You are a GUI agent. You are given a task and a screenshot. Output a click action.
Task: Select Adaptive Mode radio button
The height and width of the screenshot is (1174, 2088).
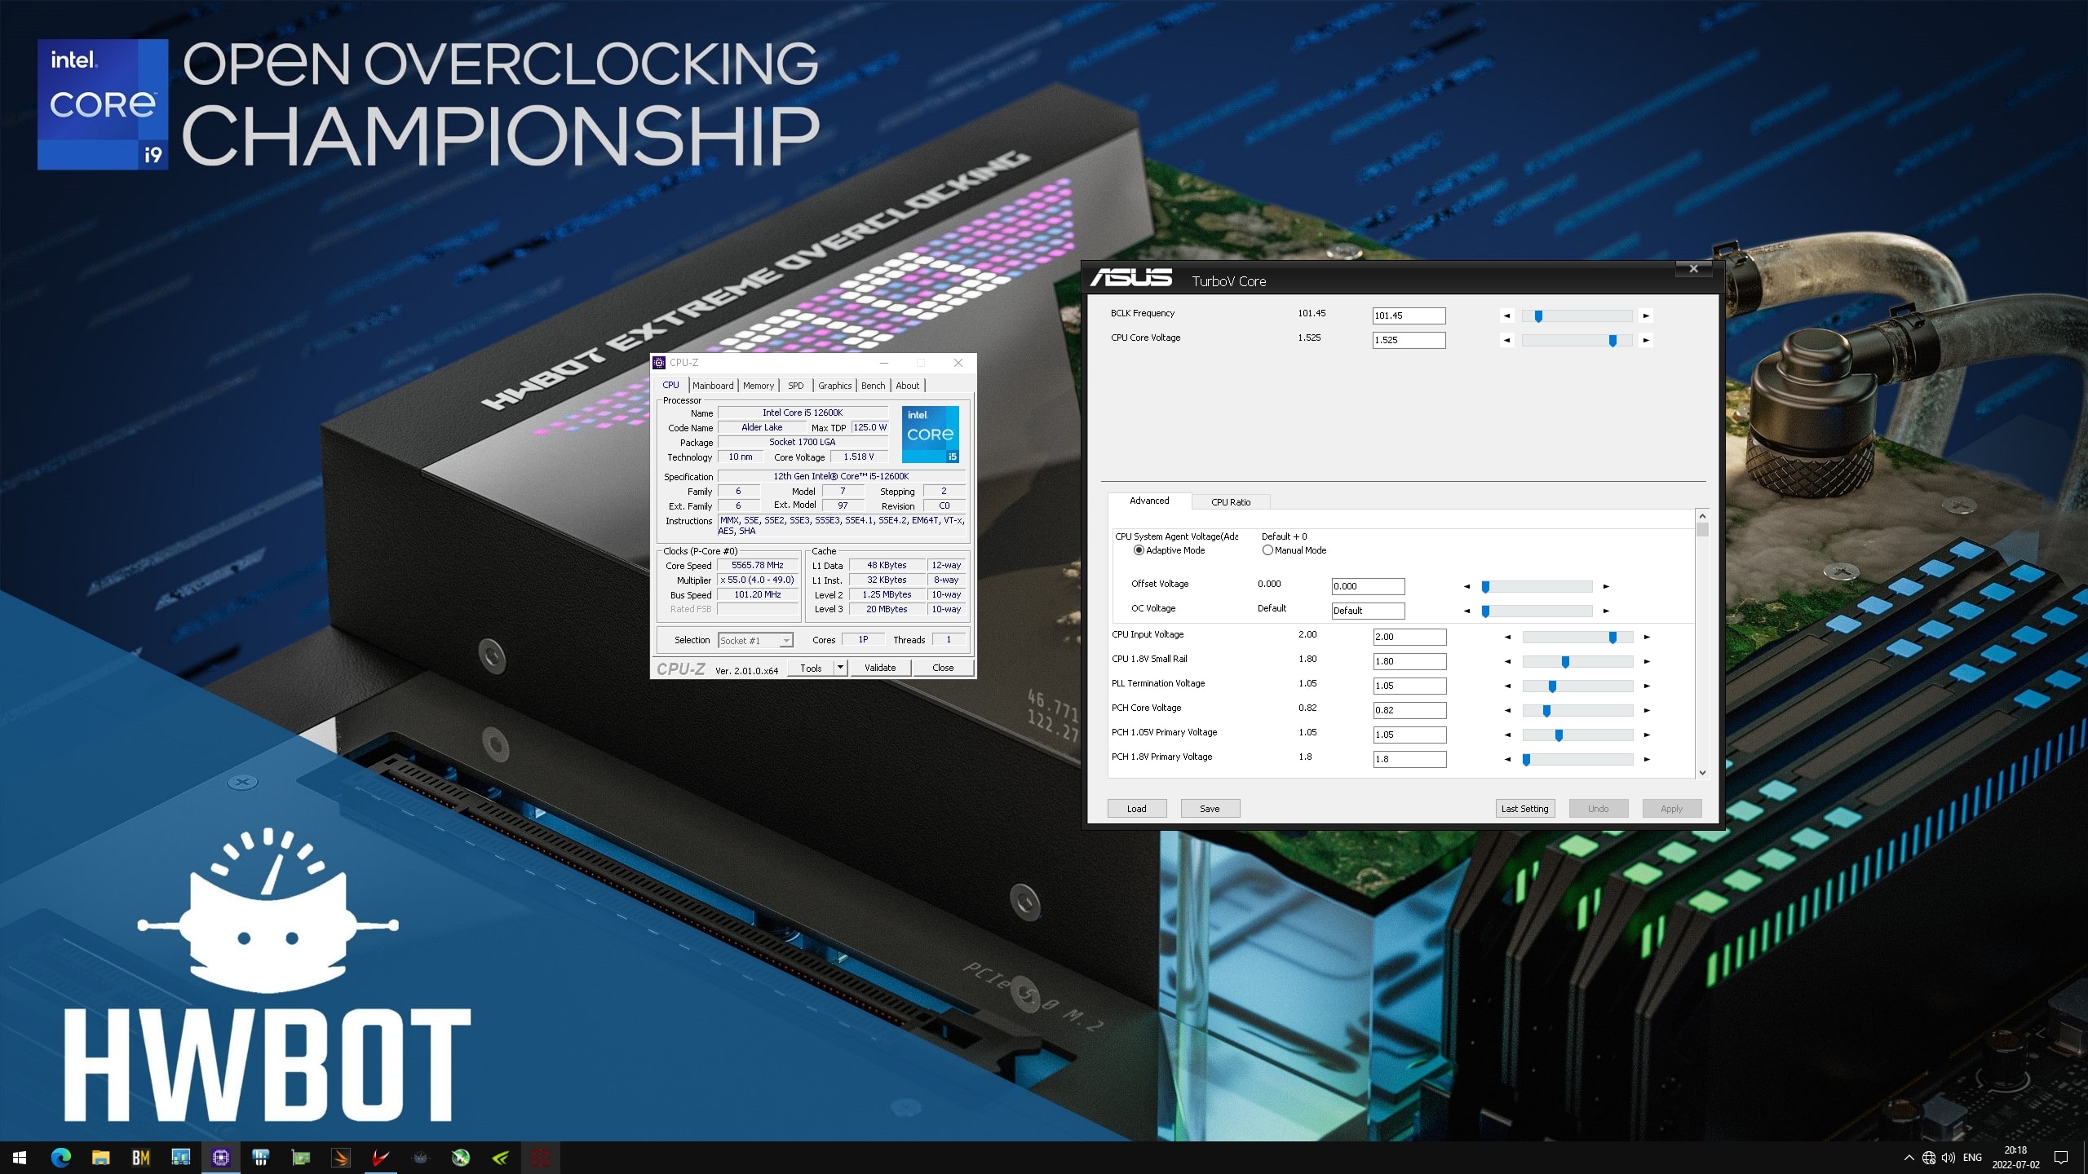[1139, 550]
